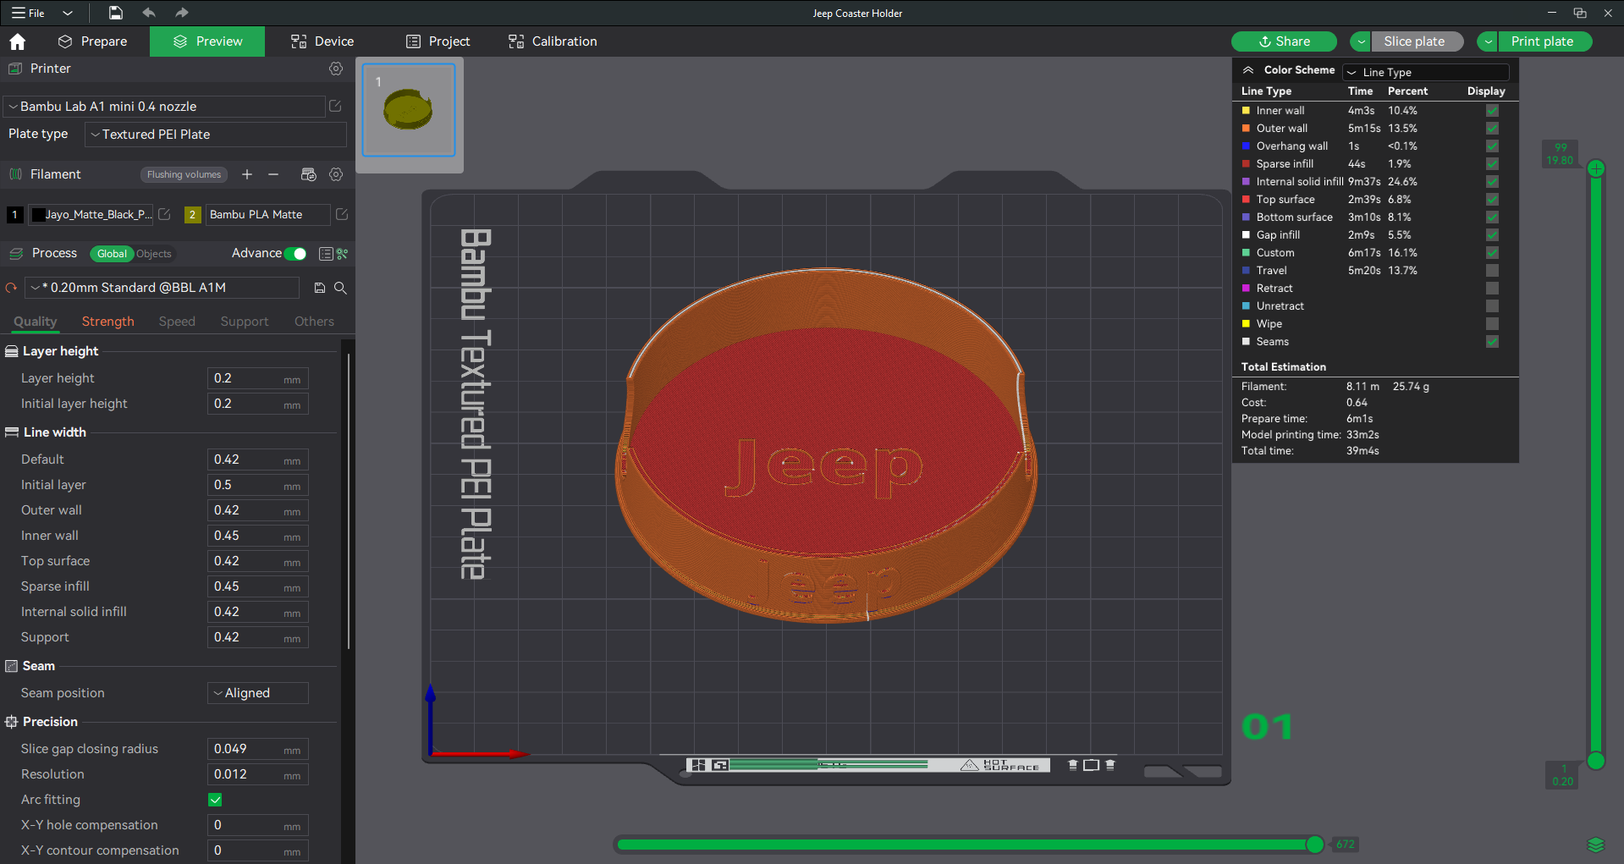Open the Seam position dropdown
This screenshot has height=864, width=1624.
point(258,693)
